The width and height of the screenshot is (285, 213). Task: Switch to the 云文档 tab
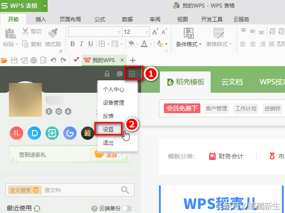(232, 82)
